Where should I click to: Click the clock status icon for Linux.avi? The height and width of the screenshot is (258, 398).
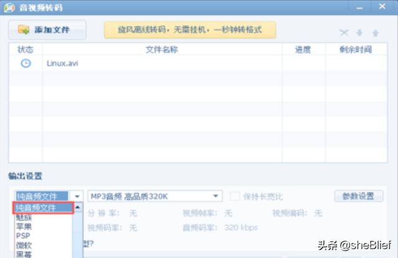25,63
